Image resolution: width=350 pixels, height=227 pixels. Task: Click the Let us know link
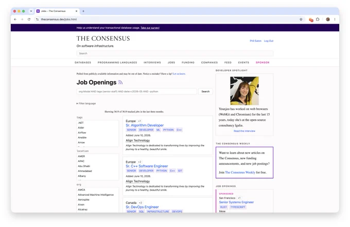pyautogui.click(x=179, y=74)
